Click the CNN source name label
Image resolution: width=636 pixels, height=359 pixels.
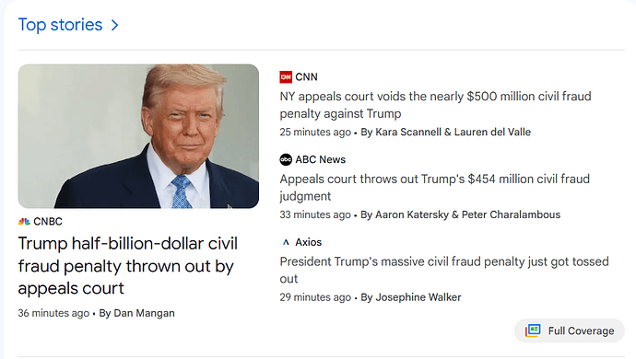point(306,77)
